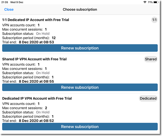
Task: Tap the Choose subscription header title
Action: tap(80, 10)
